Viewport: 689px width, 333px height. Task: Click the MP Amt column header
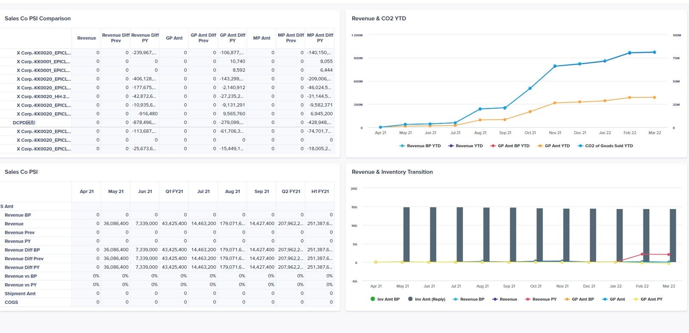click(262, 38)
